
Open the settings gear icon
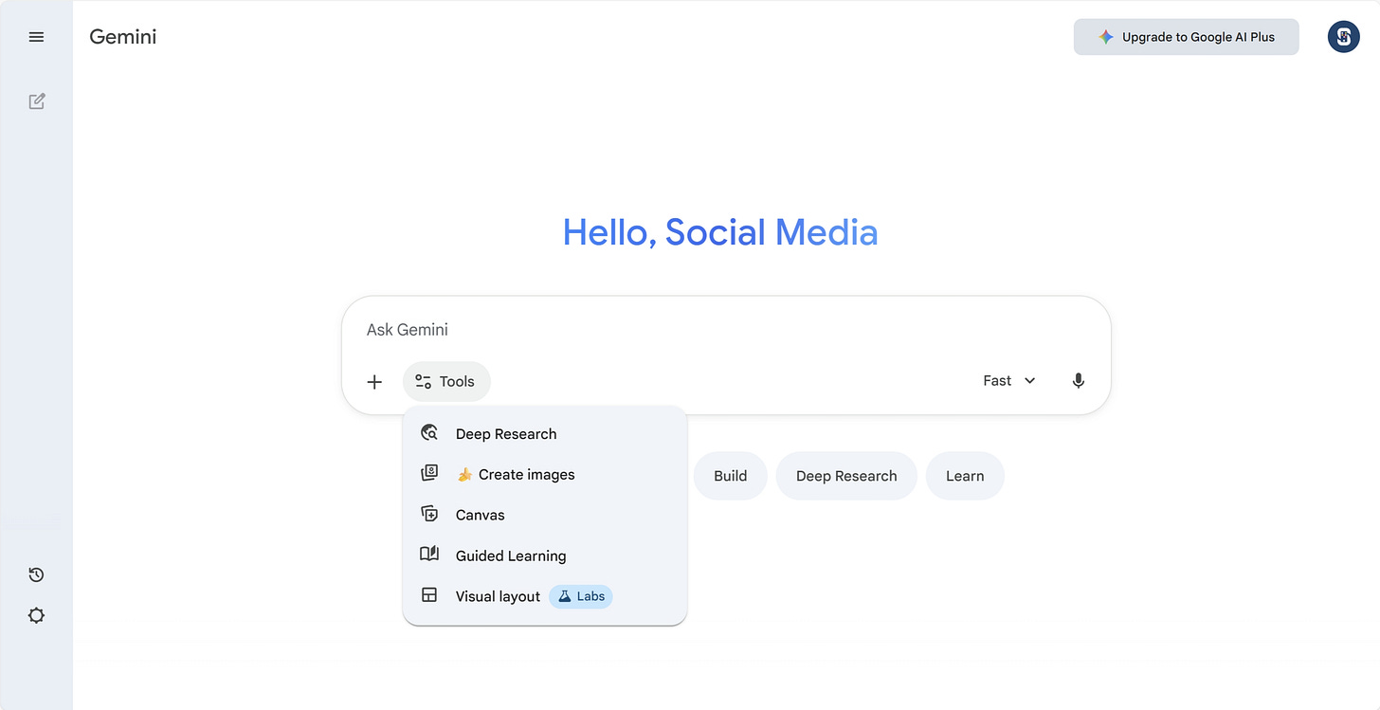[36, 615]
